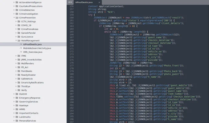Click the open HotelManagement folder icon
The image size is (209, 123).
click(19, 40)
